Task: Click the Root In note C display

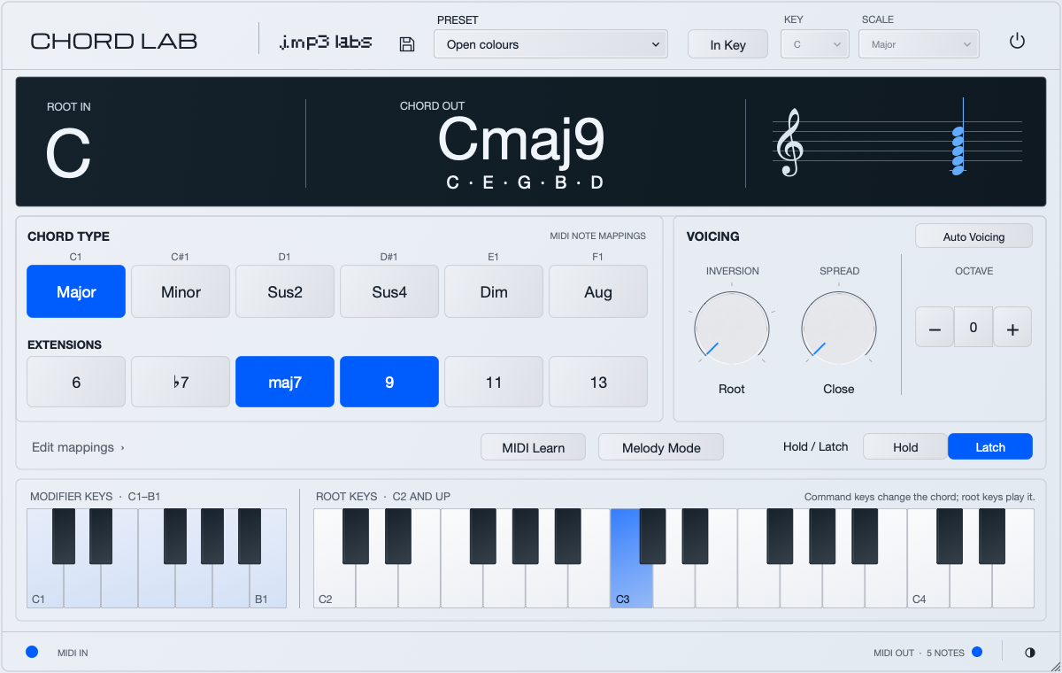Action: click(68, 153)
